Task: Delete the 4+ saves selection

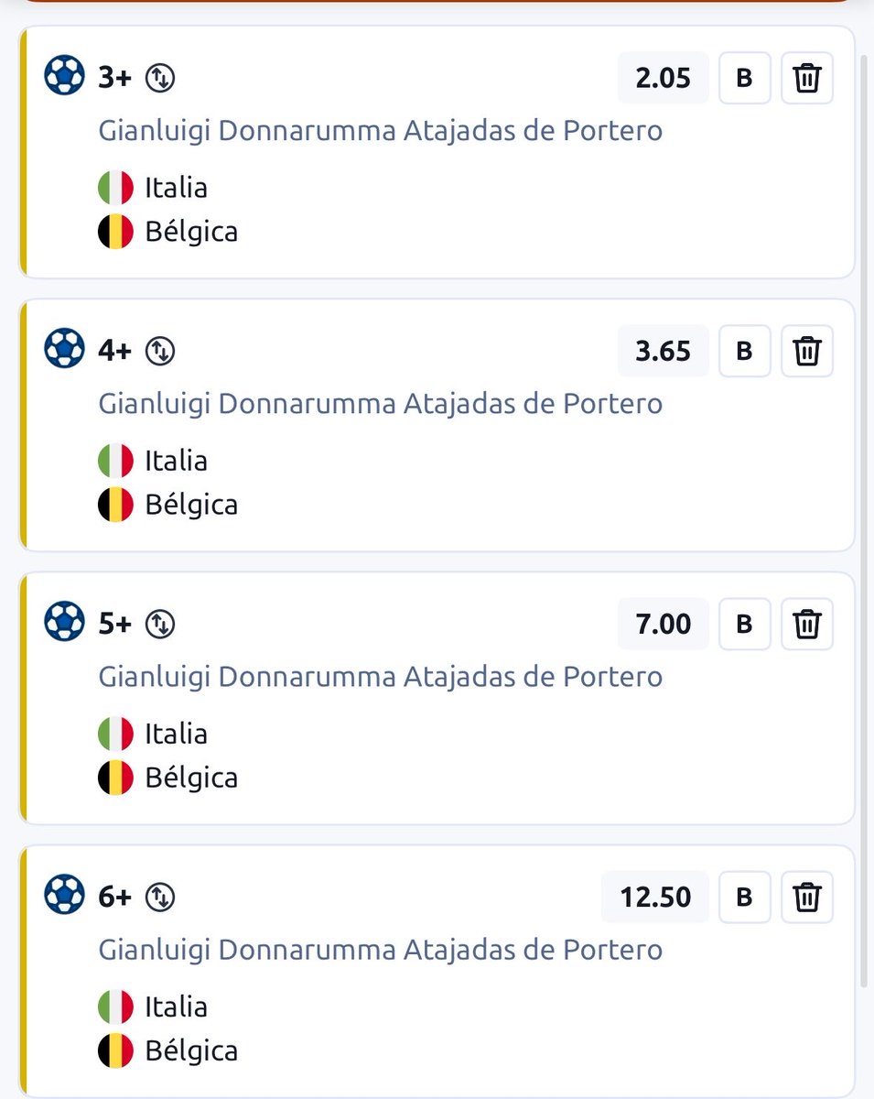Action: [807, 351]
